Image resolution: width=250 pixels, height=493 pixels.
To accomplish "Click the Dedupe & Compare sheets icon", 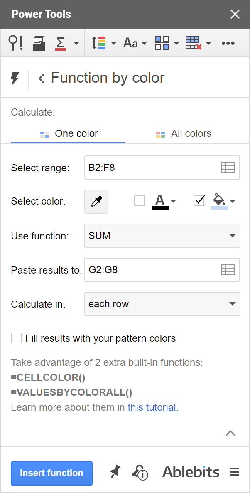I will pyautogui.click(x=39, y=43).
